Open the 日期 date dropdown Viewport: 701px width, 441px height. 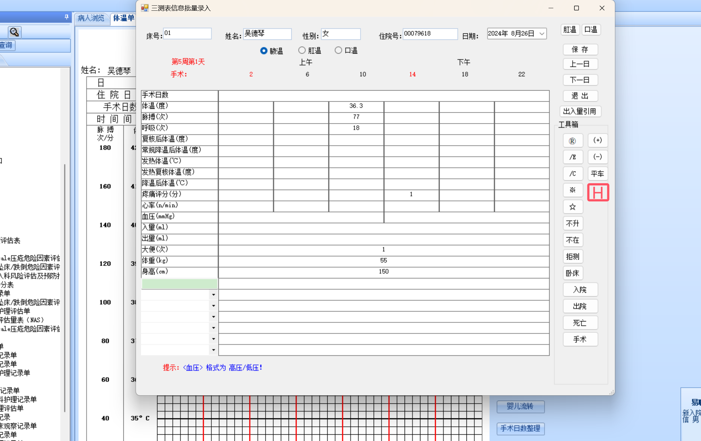coord(542,34)
